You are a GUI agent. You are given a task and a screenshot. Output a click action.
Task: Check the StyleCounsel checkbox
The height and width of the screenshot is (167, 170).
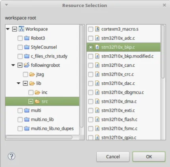tap(20, 47)
